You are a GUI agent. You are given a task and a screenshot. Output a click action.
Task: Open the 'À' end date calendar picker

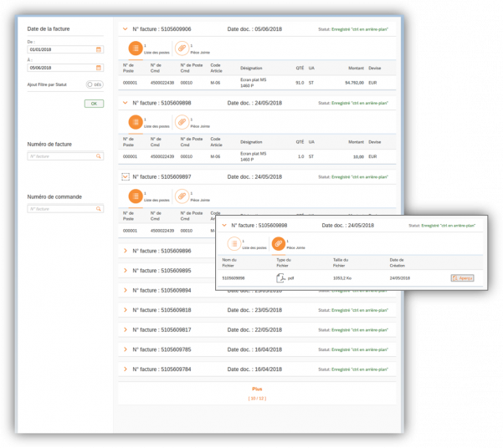99,68
